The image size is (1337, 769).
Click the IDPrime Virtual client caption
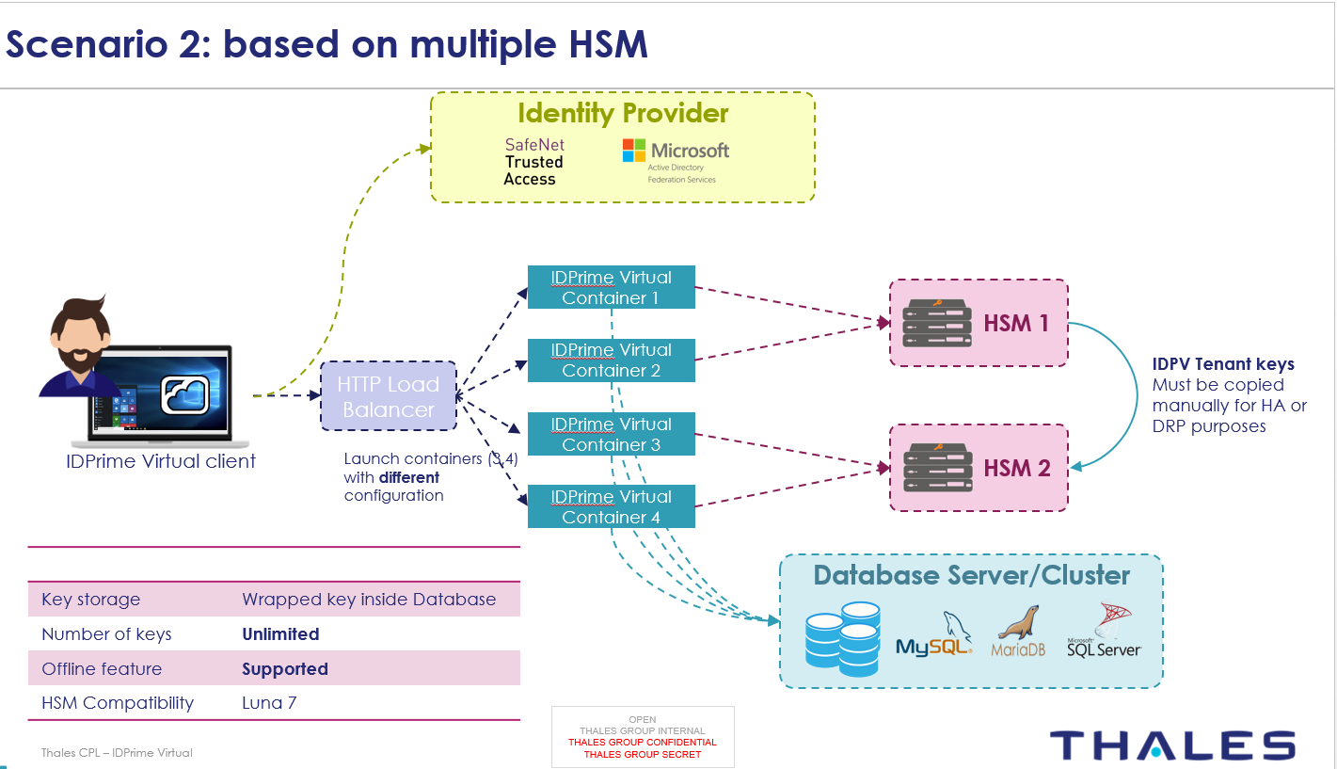click(x=161, y=461)
